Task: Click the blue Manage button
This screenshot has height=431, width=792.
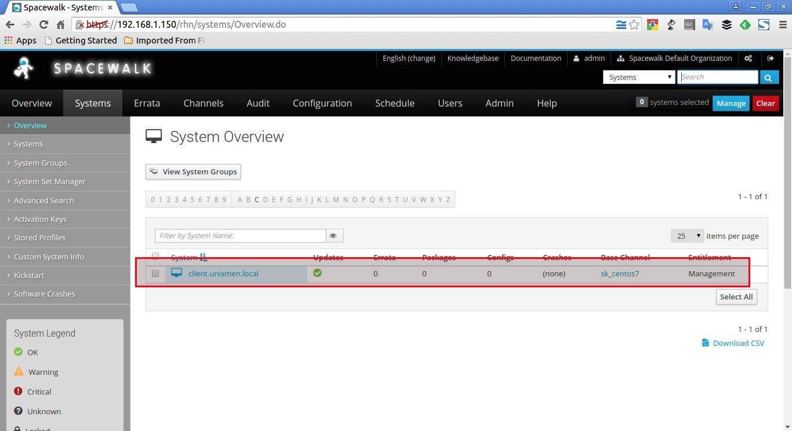Action: click(731, 103)
